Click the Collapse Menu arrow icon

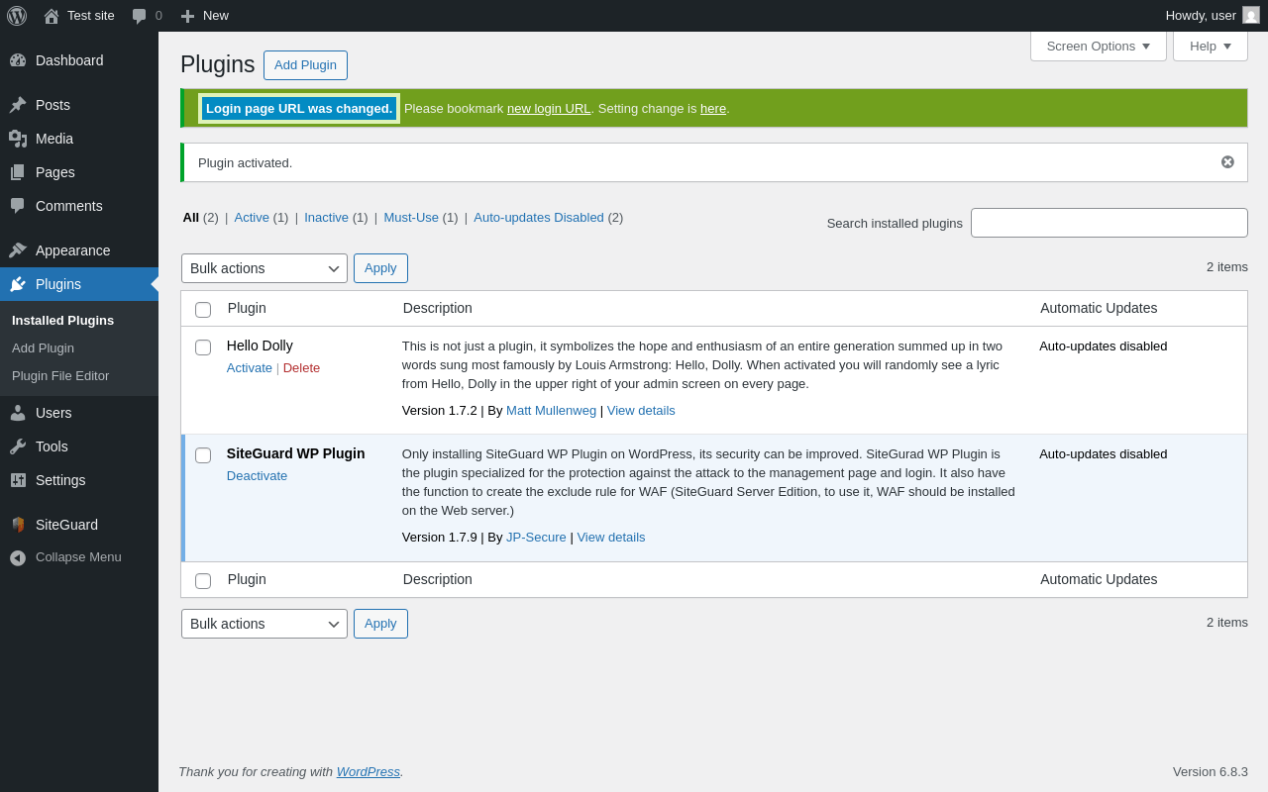pos(18,557)
